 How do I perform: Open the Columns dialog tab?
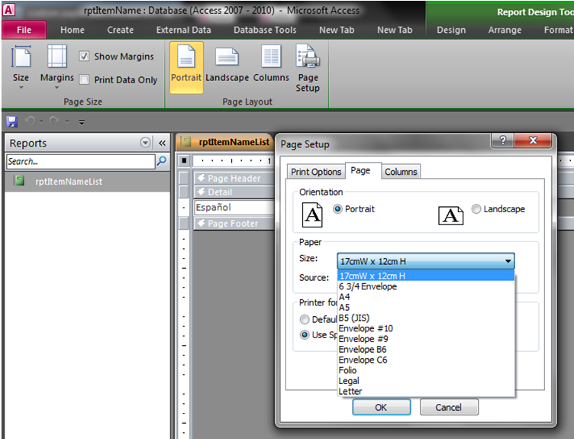pyautogui.click(x=401, y=171)
